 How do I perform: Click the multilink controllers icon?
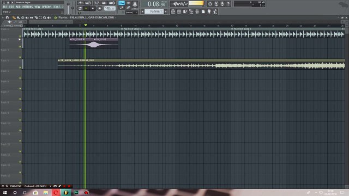(x=135, y=4)
